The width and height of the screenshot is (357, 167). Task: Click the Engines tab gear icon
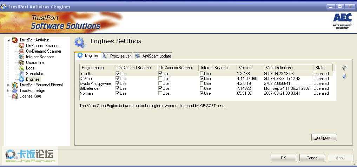click(80, 55)
